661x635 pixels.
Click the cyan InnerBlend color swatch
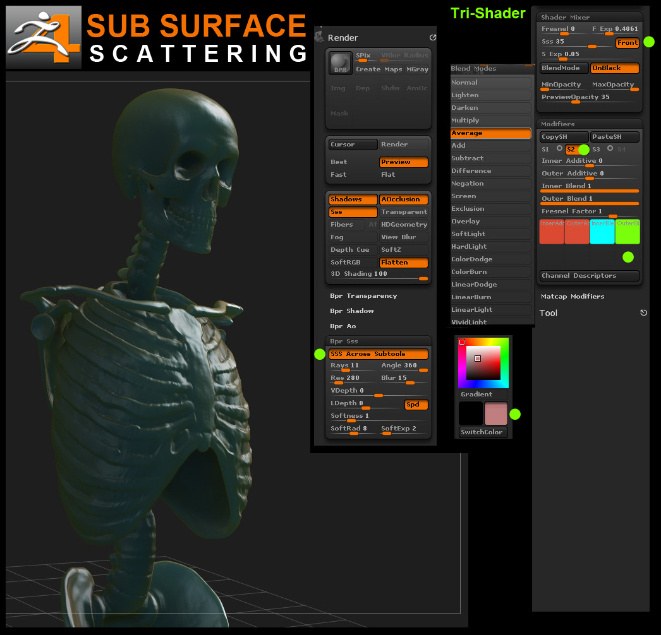pyautogui.click(x=602, y=232)
